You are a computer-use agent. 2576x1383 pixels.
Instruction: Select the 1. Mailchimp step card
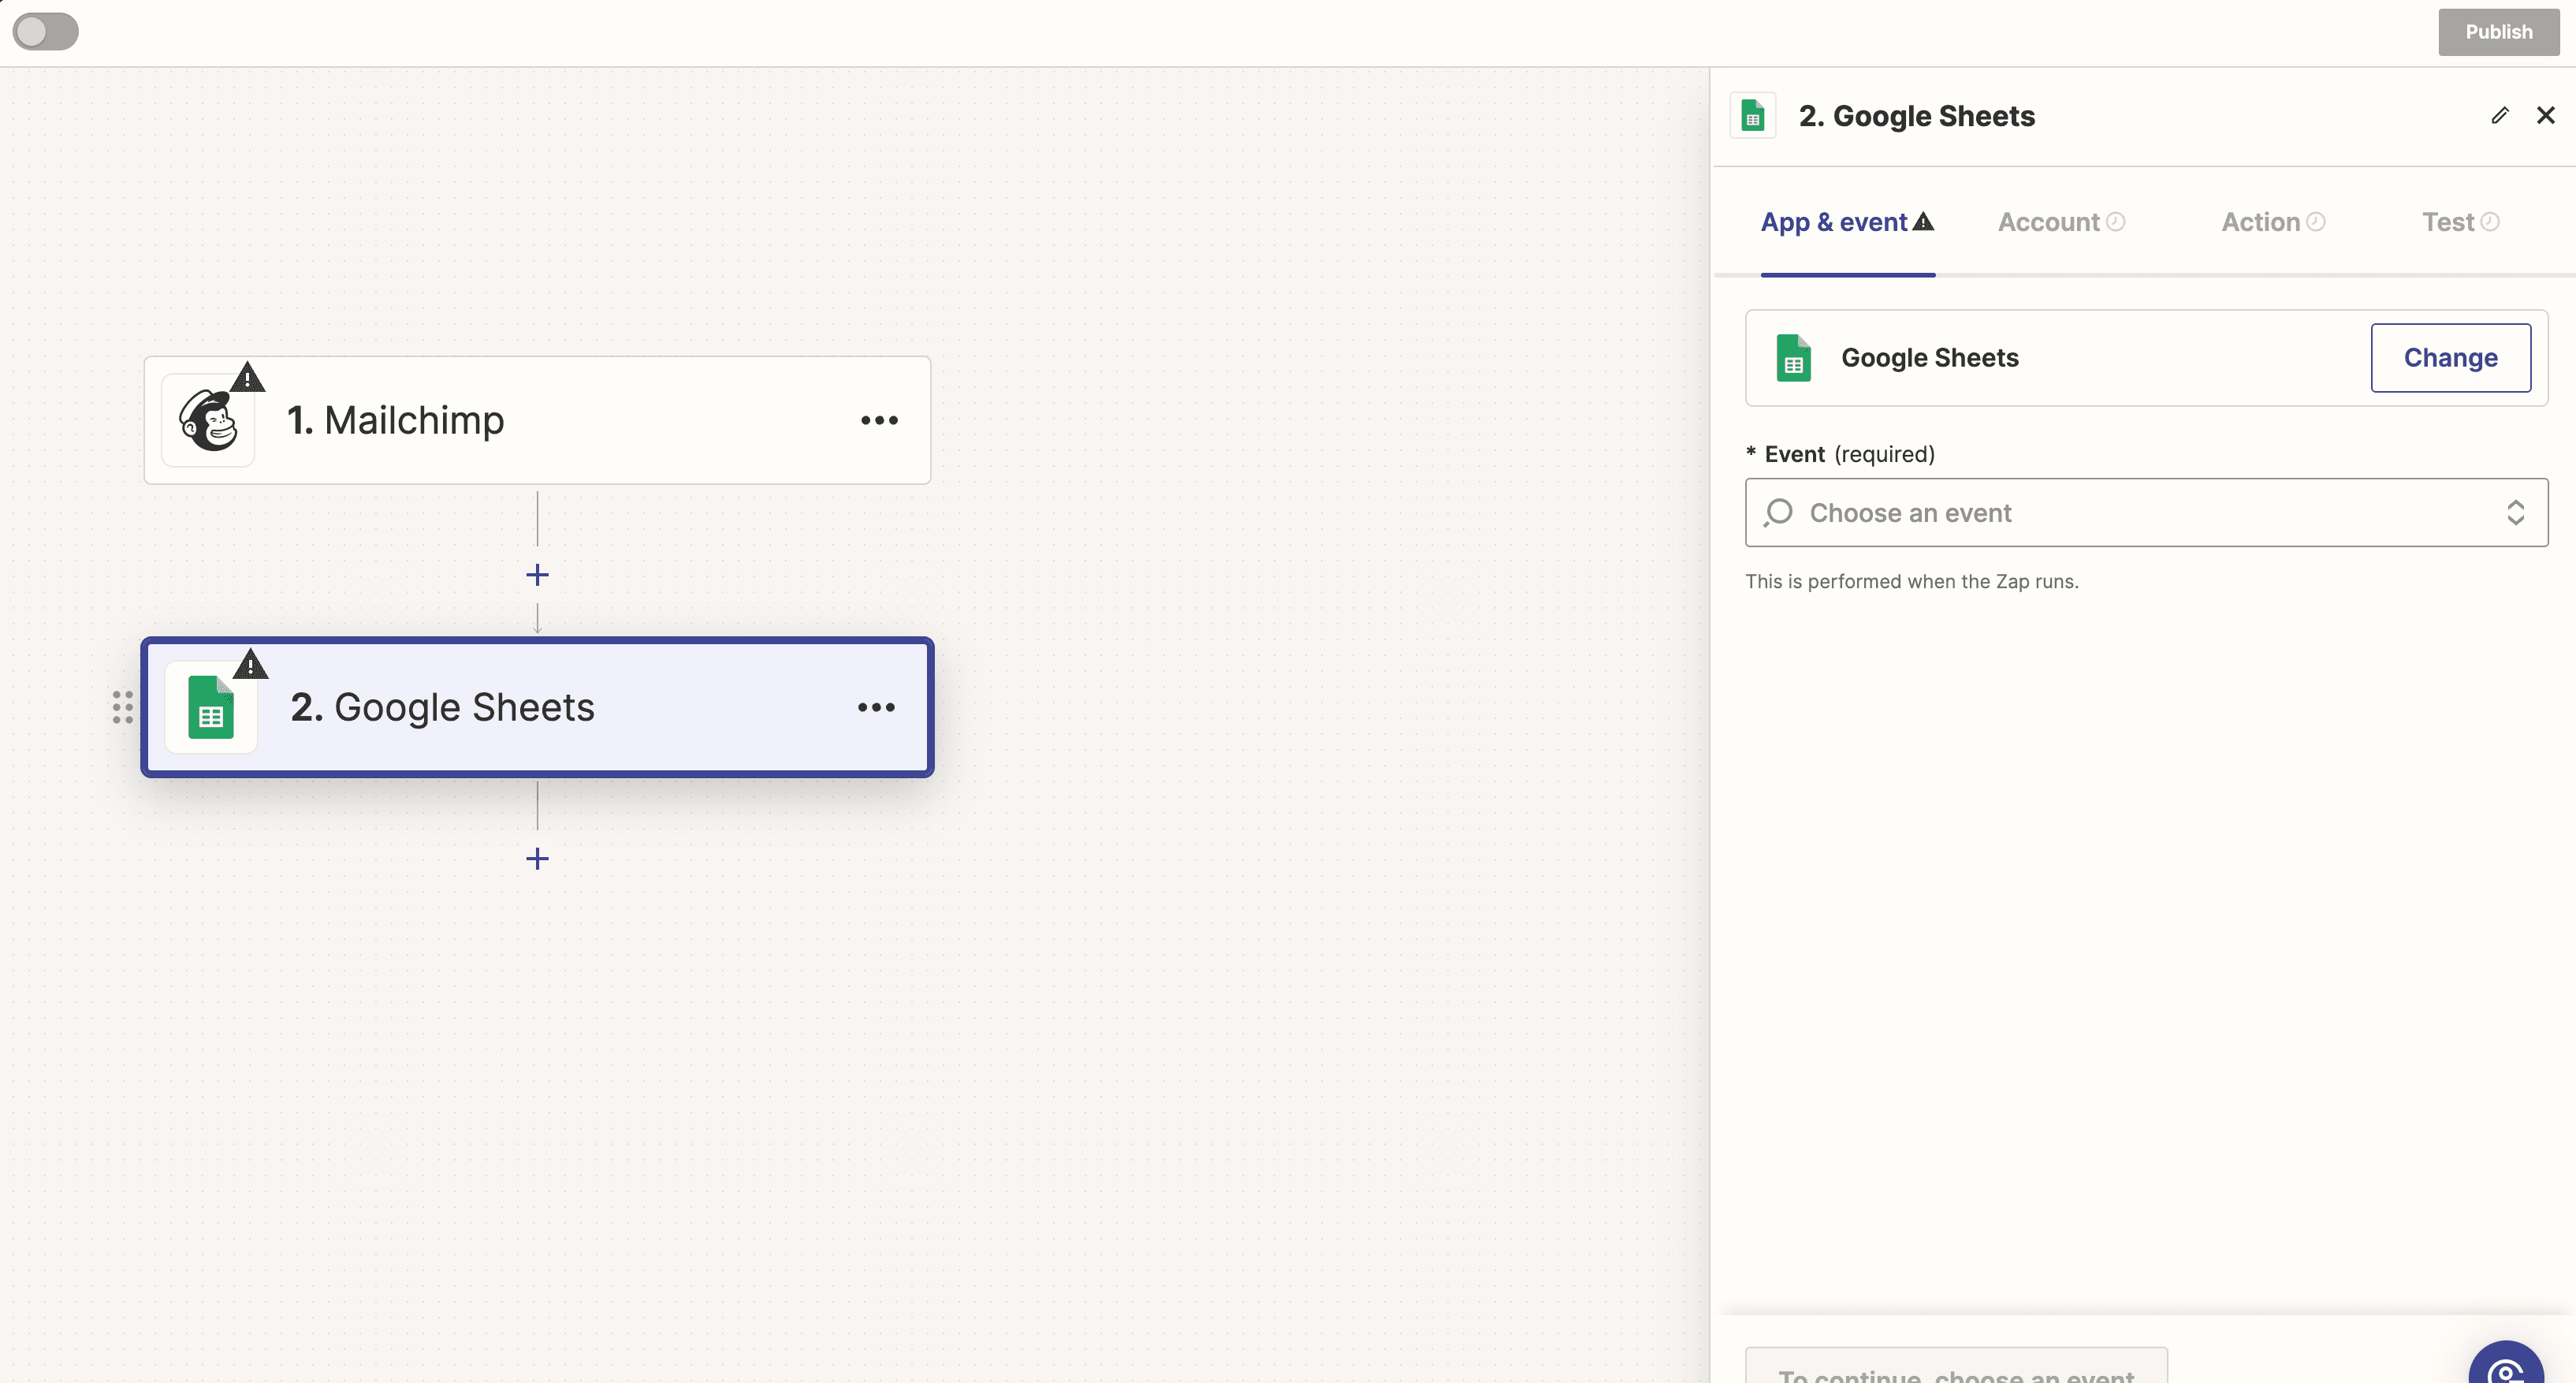point(537,420)
